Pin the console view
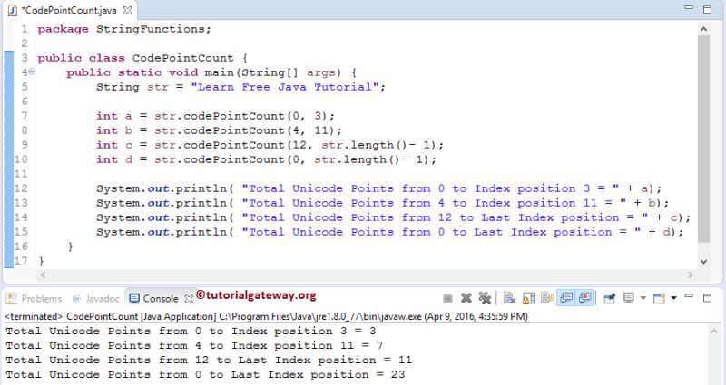This screenshot has width=726, height=385. coord(609,299)
